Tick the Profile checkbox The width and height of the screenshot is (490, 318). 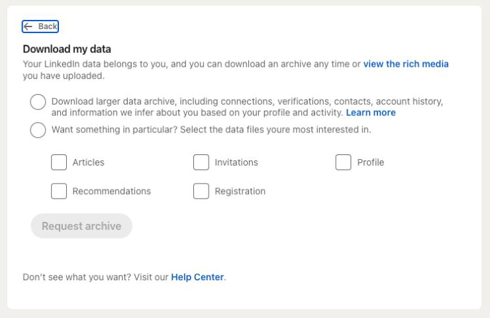click(343, 162)
